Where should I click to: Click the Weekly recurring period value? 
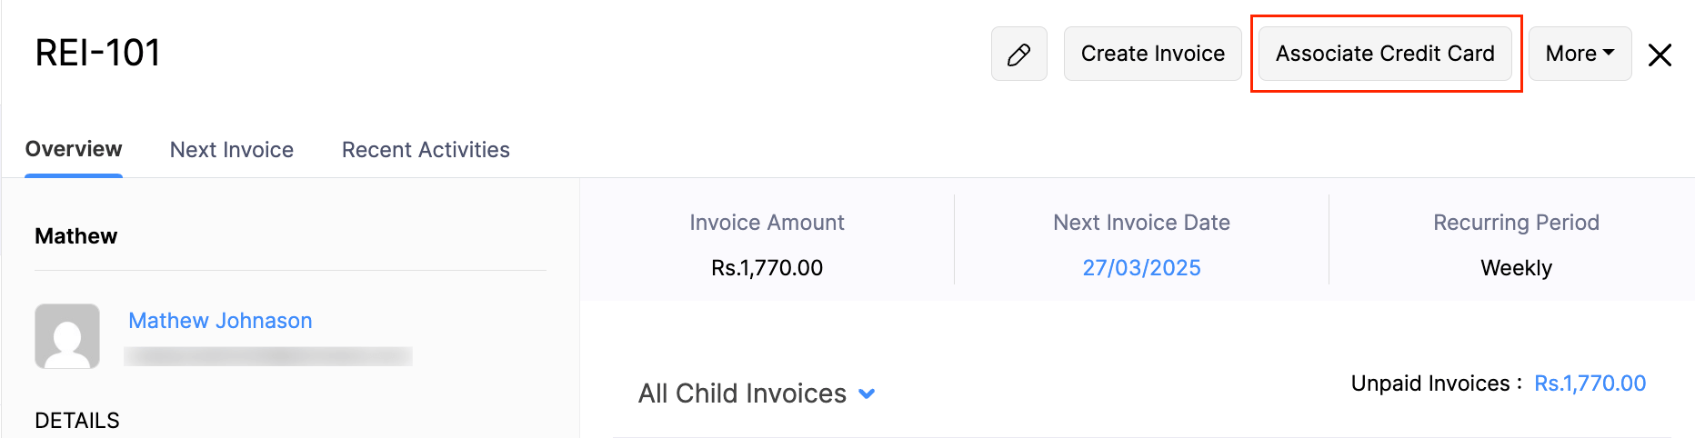pyautogui.click(x=1516, y=268)
